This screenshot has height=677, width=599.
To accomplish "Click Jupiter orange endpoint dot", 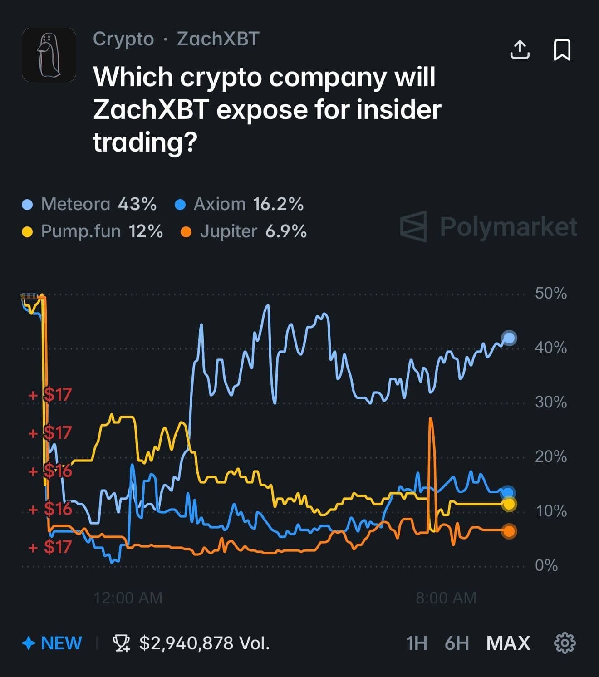I will [x=509, y=531].
